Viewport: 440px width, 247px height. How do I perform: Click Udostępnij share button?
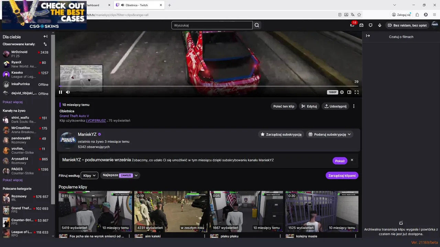335,106
